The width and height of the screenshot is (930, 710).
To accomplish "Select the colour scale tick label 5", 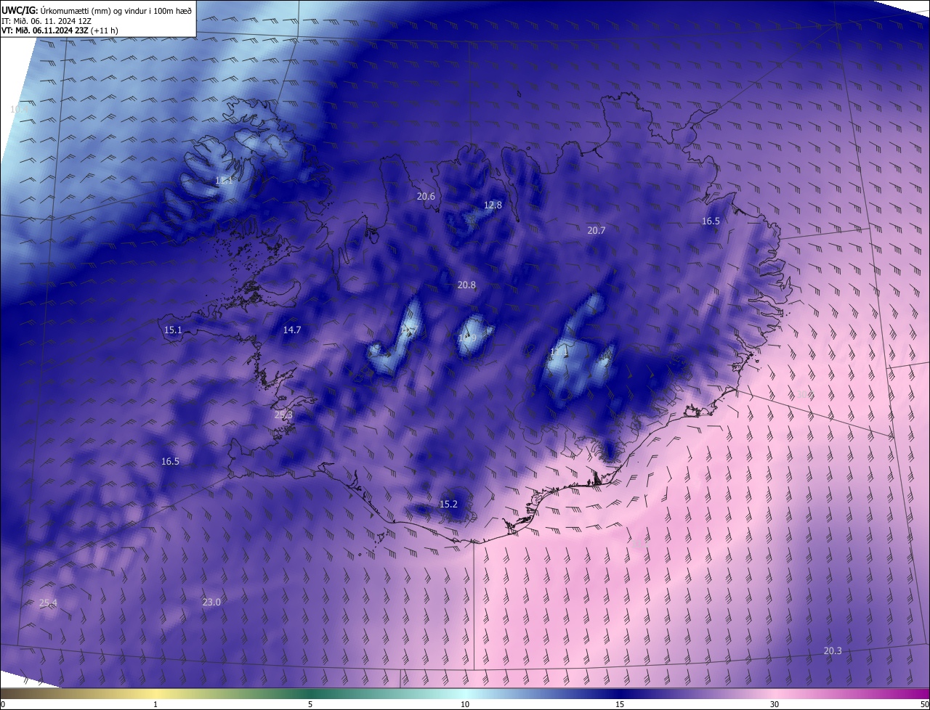I will pos(310,704).
